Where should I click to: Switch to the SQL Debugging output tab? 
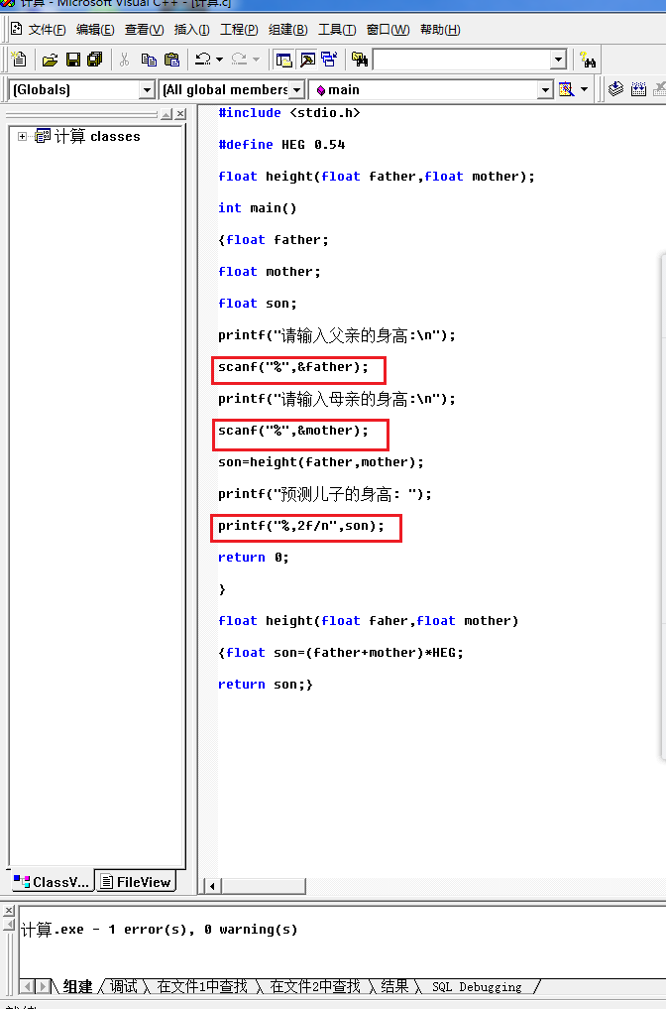click(x=477, y=986)
